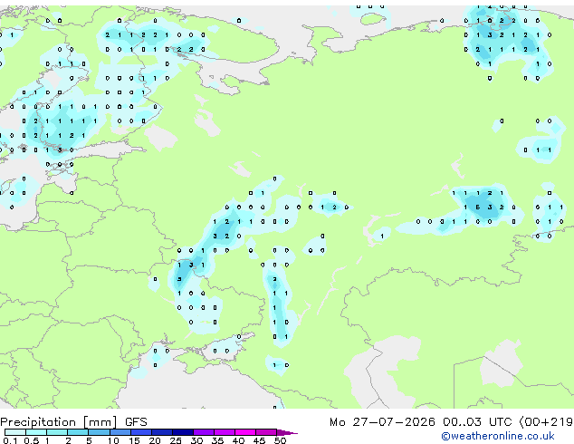The width and height of the screenshot is (574, 444).
Task: Click the 'Mo 27-07-2026' forecast date text
Action: 382,422
